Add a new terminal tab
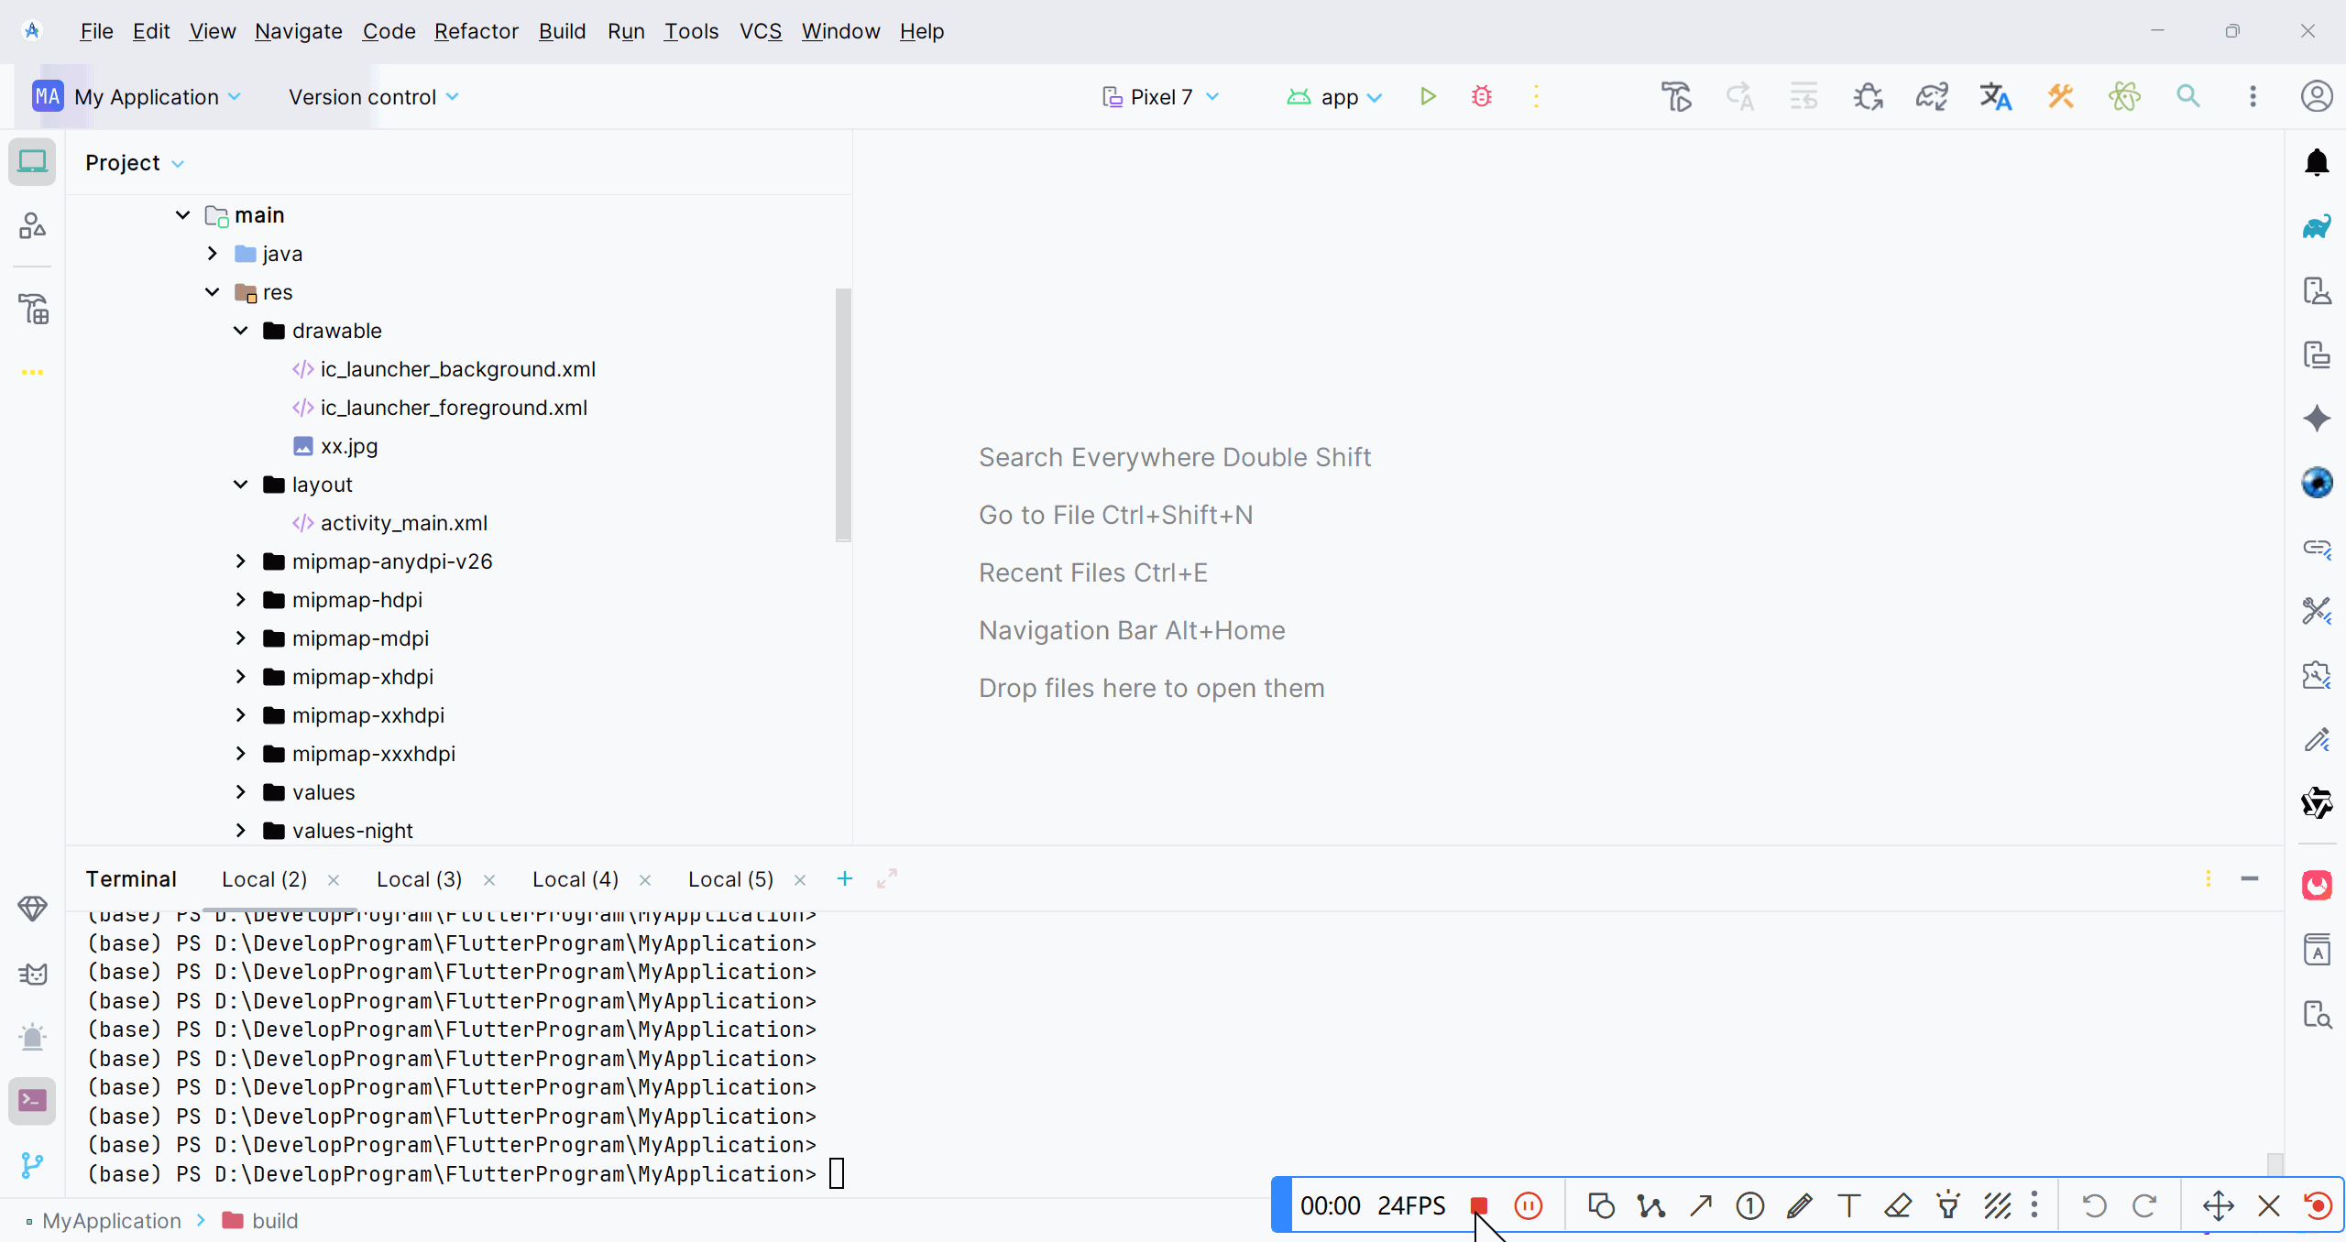 tap(844, 879)
